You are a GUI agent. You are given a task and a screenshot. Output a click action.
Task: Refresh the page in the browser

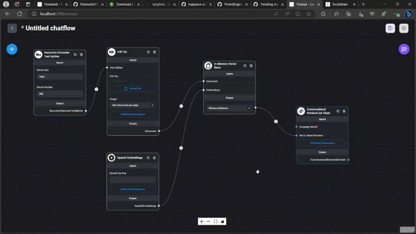[19, 14]
